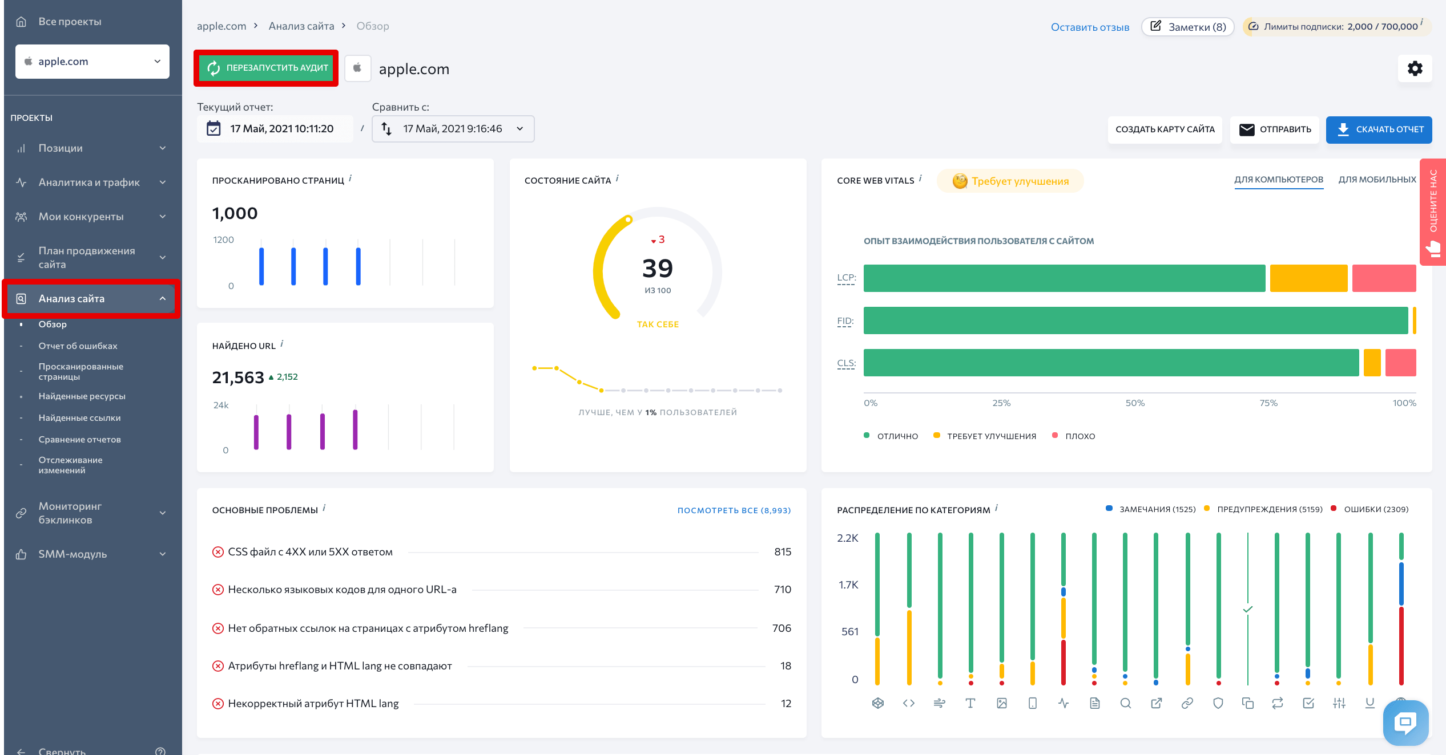Click the underline U category icon

click(1370, 703)
